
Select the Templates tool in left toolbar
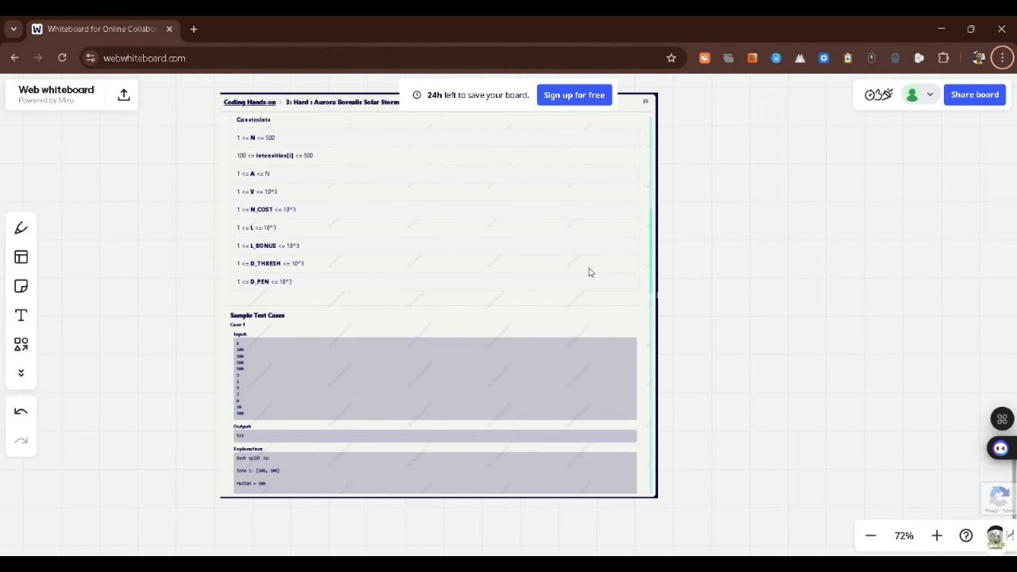point(21,257)
